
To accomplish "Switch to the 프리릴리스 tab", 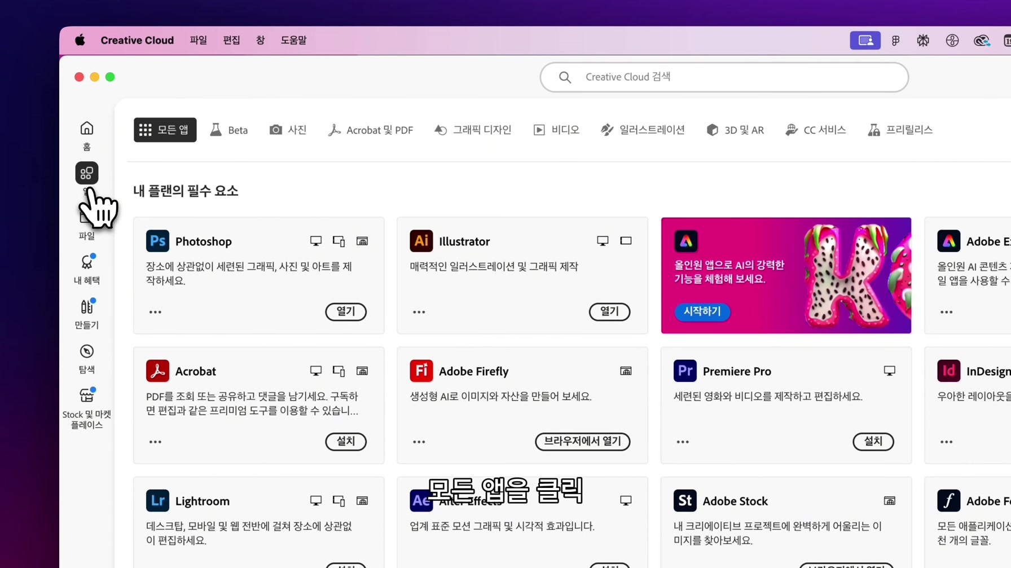I will coord(900,130).
